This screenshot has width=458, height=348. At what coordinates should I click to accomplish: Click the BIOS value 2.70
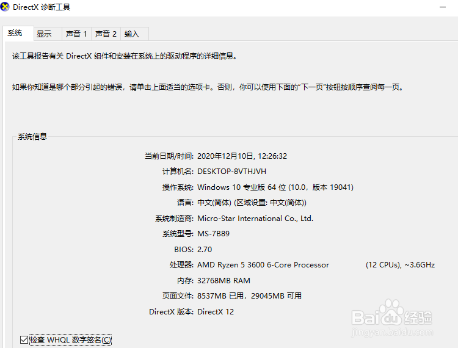(x=205, y=250)
